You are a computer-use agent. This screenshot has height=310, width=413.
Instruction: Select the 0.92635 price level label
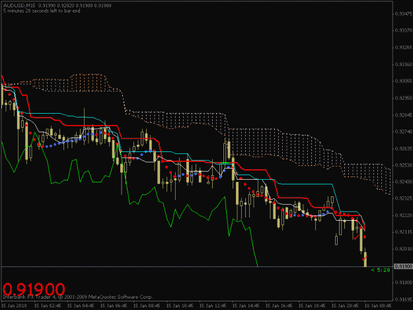click(404, 149)
